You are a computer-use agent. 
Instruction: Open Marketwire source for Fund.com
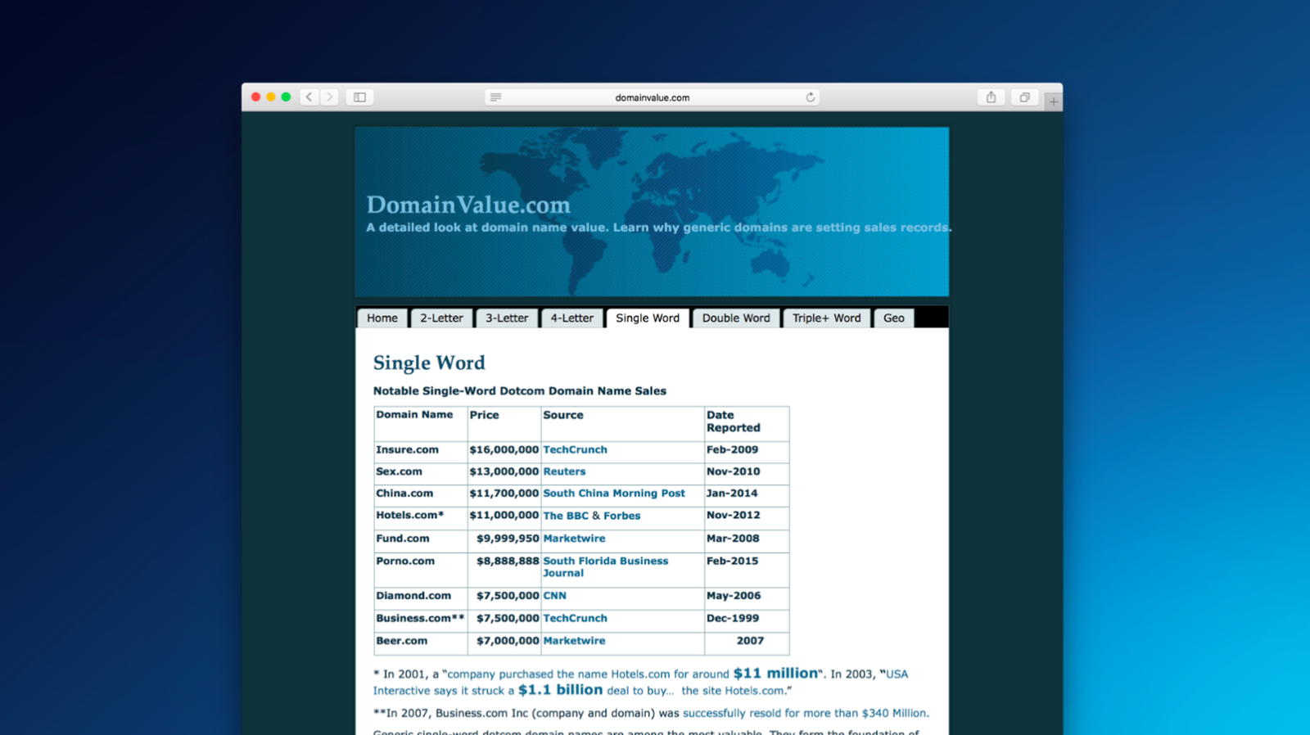coord(574,539)
